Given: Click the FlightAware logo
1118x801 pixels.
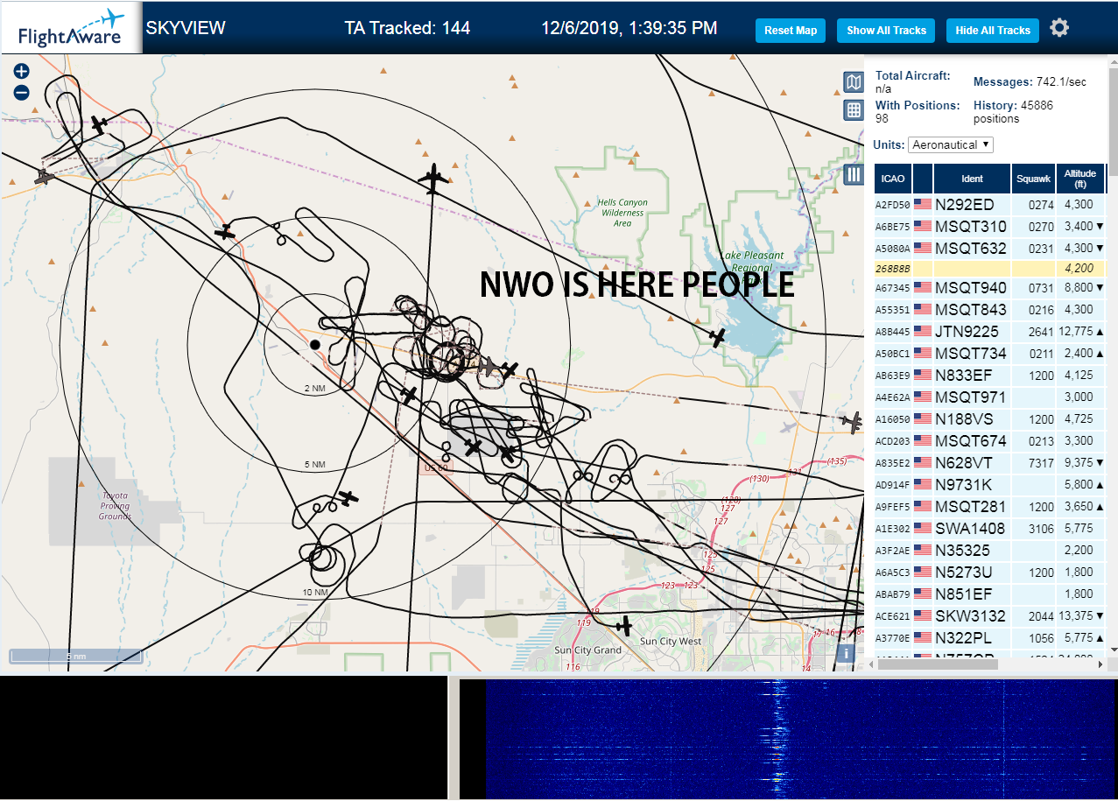Looking at the screenshot, I should (71, 28).
